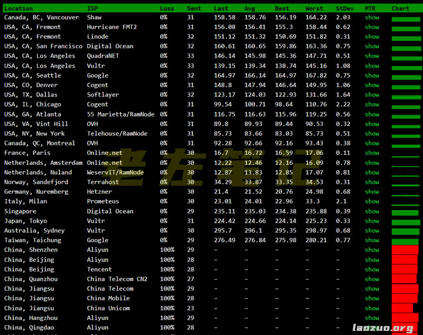The height and width of the screenshot is (335, 423).
Task: Click the Chart column header
Action: (x=400, y=8)
